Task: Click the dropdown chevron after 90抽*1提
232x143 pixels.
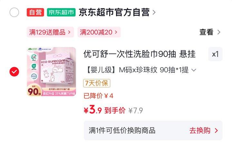Action: pos(194,70)
